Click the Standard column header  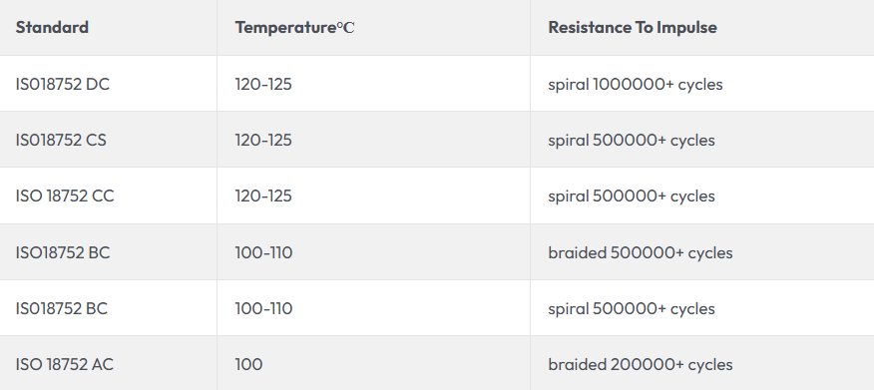point(52,27)
